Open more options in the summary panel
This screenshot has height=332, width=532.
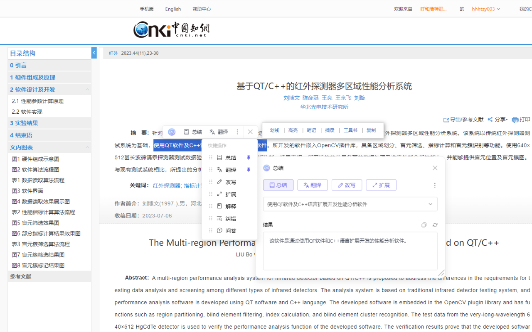click(x=435, y=185)
